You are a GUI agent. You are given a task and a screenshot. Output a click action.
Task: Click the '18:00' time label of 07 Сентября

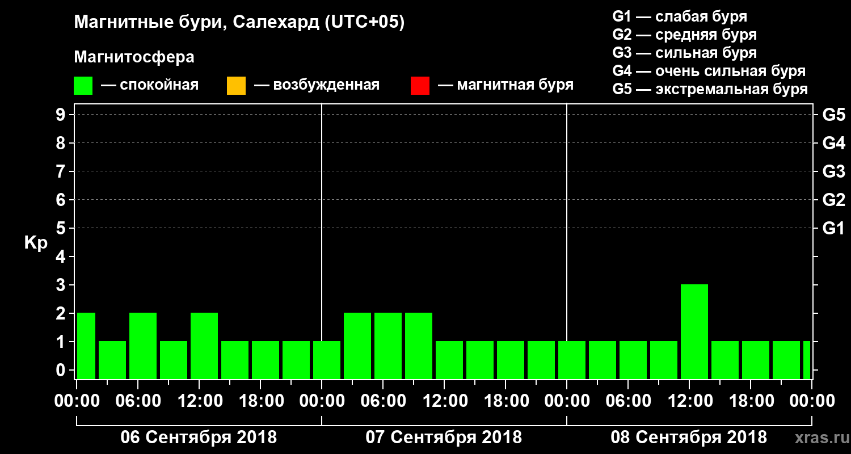click(x=506, y=401)
